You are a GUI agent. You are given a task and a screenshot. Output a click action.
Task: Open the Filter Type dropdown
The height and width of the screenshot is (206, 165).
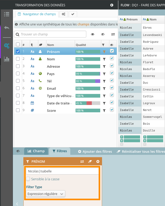tap(46, 194)
